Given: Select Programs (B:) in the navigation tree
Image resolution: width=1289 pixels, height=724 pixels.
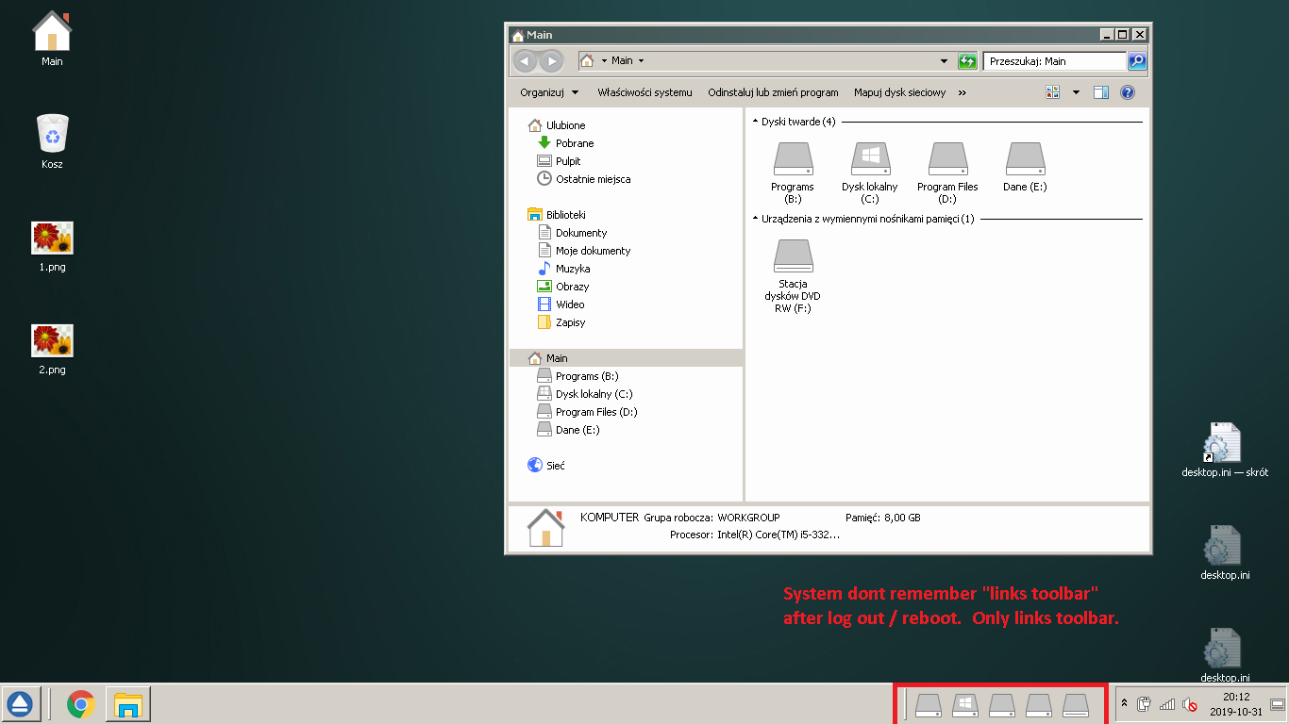Looking at the screenshot, I should 587,376.
